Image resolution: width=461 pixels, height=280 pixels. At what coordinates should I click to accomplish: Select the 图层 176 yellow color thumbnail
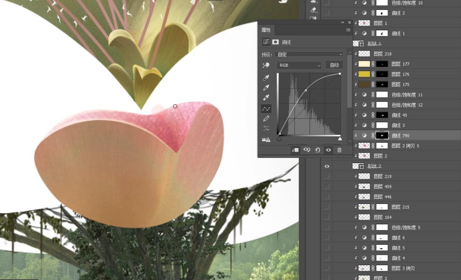(364, 74)
